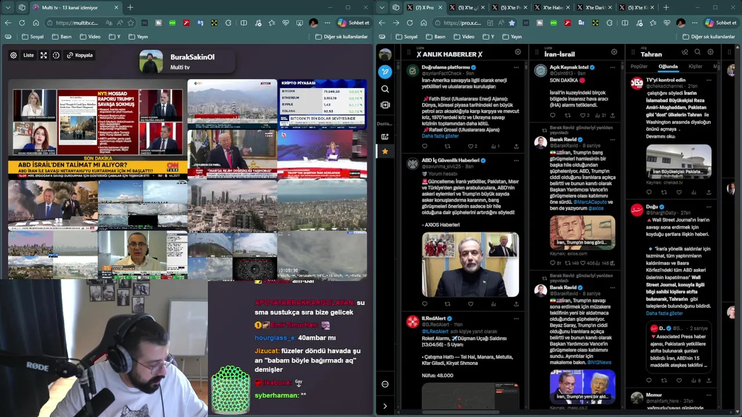Open left browser '...' settings menu
742x417 pixels.
pyautogui.click(x=328, y=23)
